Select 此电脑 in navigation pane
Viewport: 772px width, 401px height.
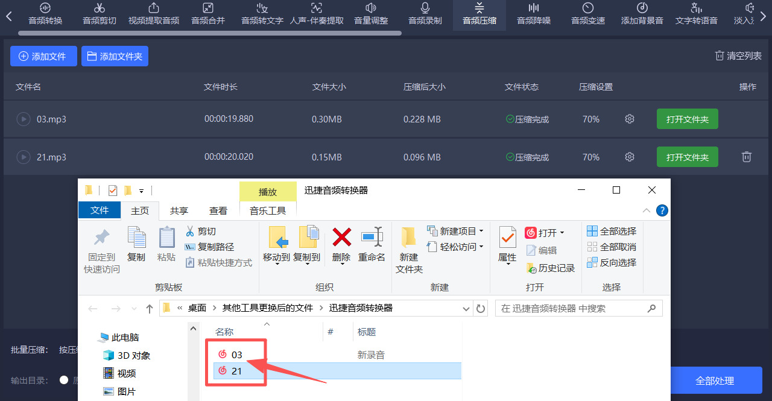(x=119, y=337)
